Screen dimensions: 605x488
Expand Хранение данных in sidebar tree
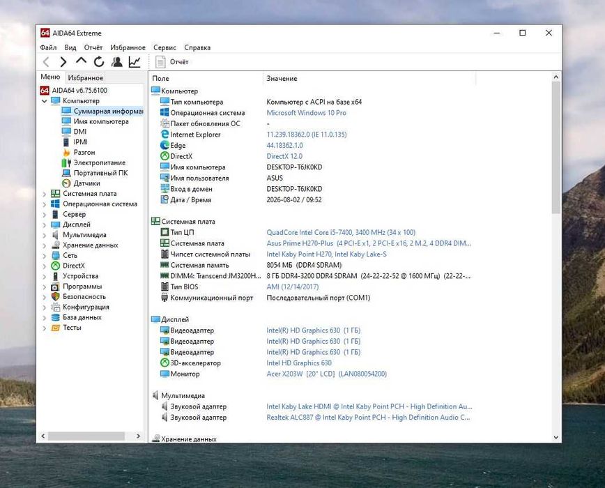[44, 245]
